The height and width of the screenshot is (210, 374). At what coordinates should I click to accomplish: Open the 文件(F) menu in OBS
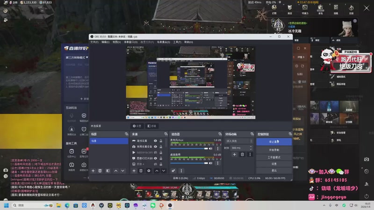point(94,42)
